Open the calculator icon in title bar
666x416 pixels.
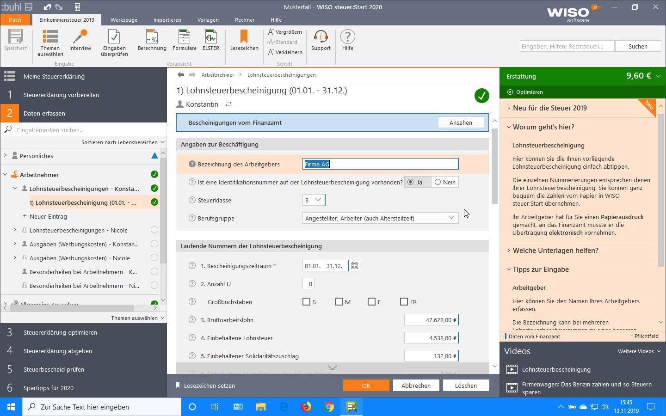(77, 7)
